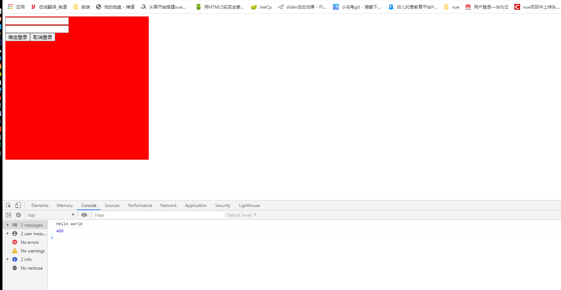Open the 用户登录—华为云 bookmark
Viewport: 561px width, 290px height.
pos(487,7)
